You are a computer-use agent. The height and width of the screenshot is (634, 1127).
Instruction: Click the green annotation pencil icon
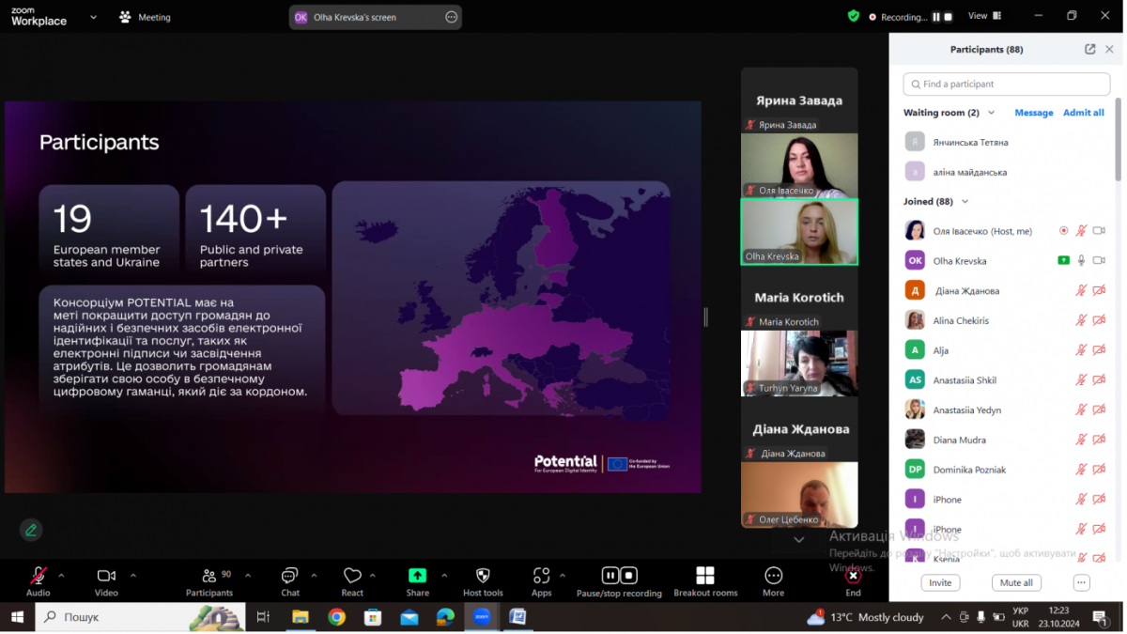point(31,530)
